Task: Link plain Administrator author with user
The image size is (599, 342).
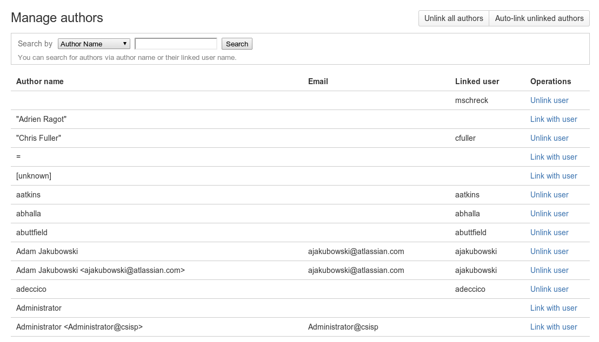Action: [554, 308]
